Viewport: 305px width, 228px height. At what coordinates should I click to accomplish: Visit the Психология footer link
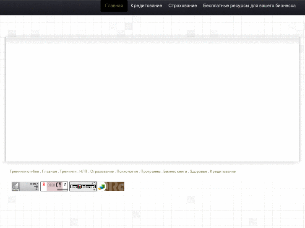point(127,172)
